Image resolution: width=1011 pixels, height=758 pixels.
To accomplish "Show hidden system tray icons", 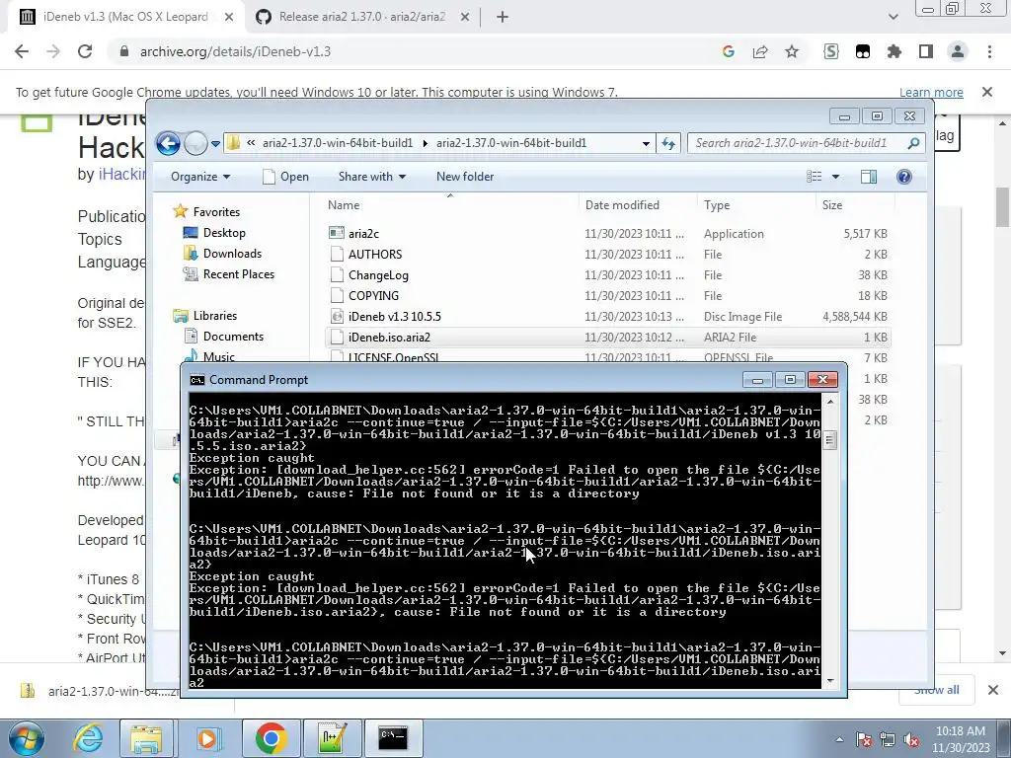I will point(839,739).
